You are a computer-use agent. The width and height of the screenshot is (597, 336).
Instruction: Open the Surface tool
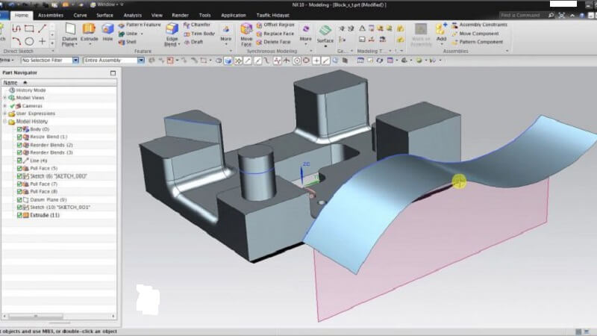point(325,33)
